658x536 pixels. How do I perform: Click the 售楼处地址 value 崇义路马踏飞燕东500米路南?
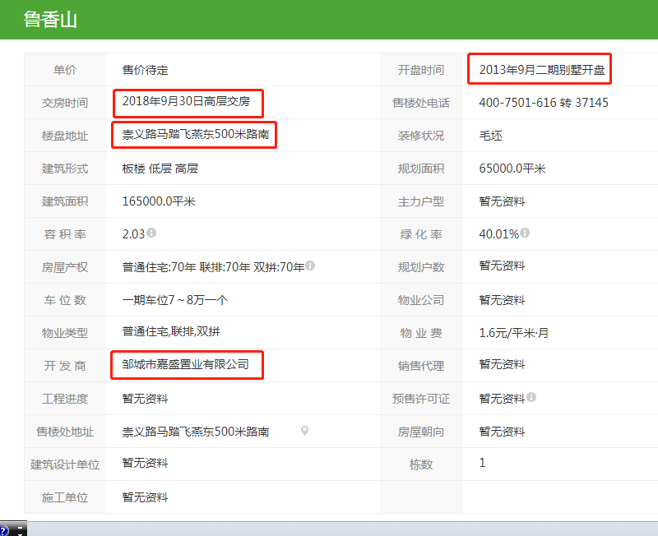pyautogui.click(x=196, y=432)
